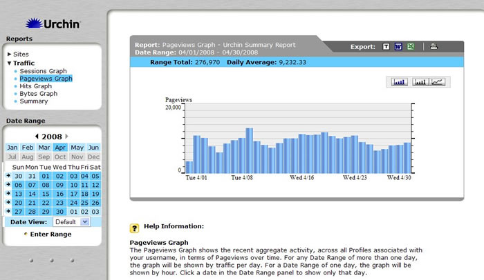The width and height of the screenshot is (484, 280).
Task: Select week arrow for row starting 30
Action: point(8,176)
